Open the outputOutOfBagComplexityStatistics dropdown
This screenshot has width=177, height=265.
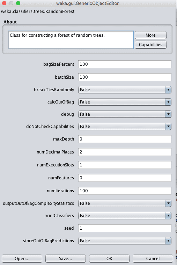point(125,203)
